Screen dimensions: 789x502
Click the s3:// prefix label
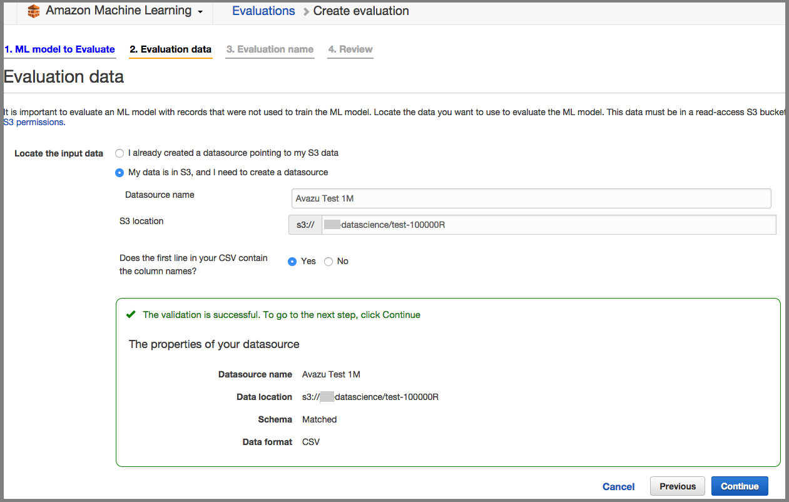[x=305, y=225]
